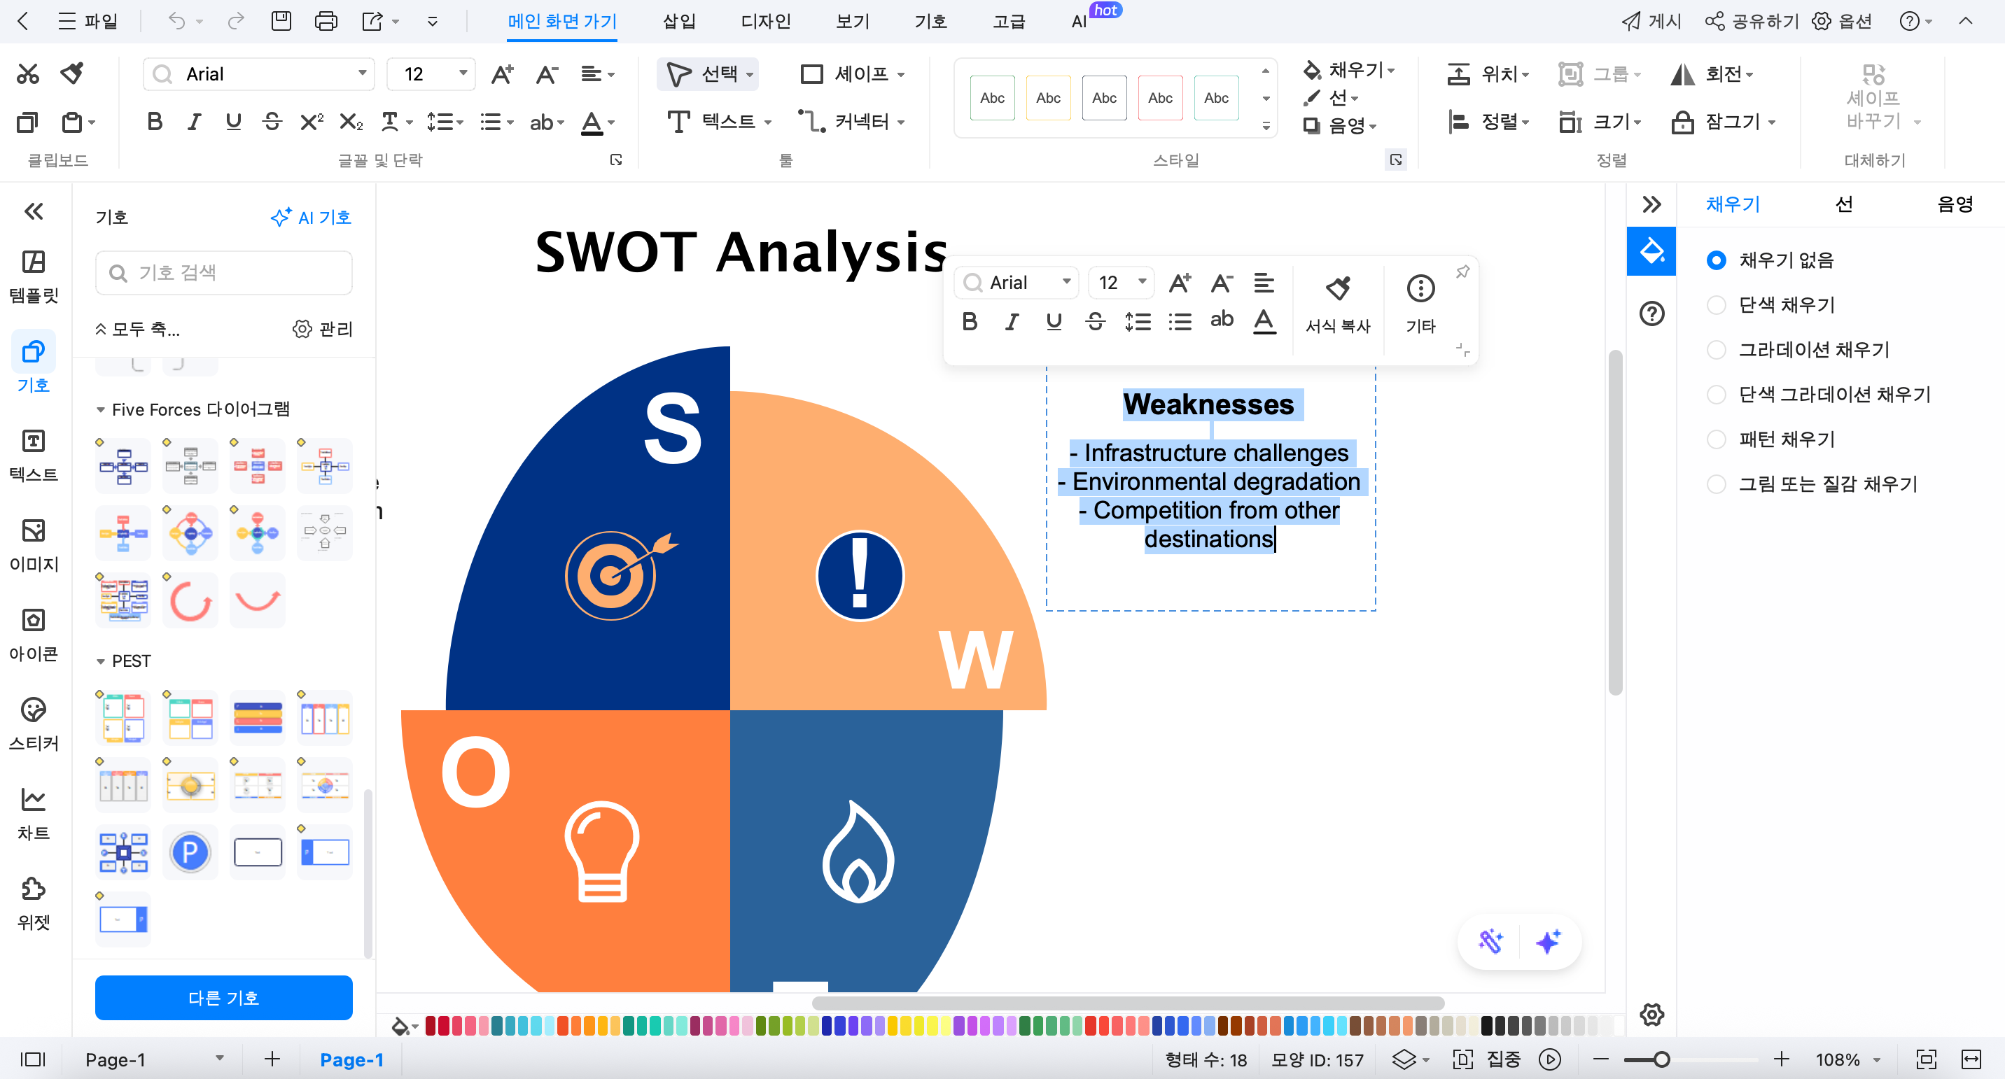Open the Arial font dropdown in the ribbon
This screenshot has width=2005, height=1079.
coord(362,73)
